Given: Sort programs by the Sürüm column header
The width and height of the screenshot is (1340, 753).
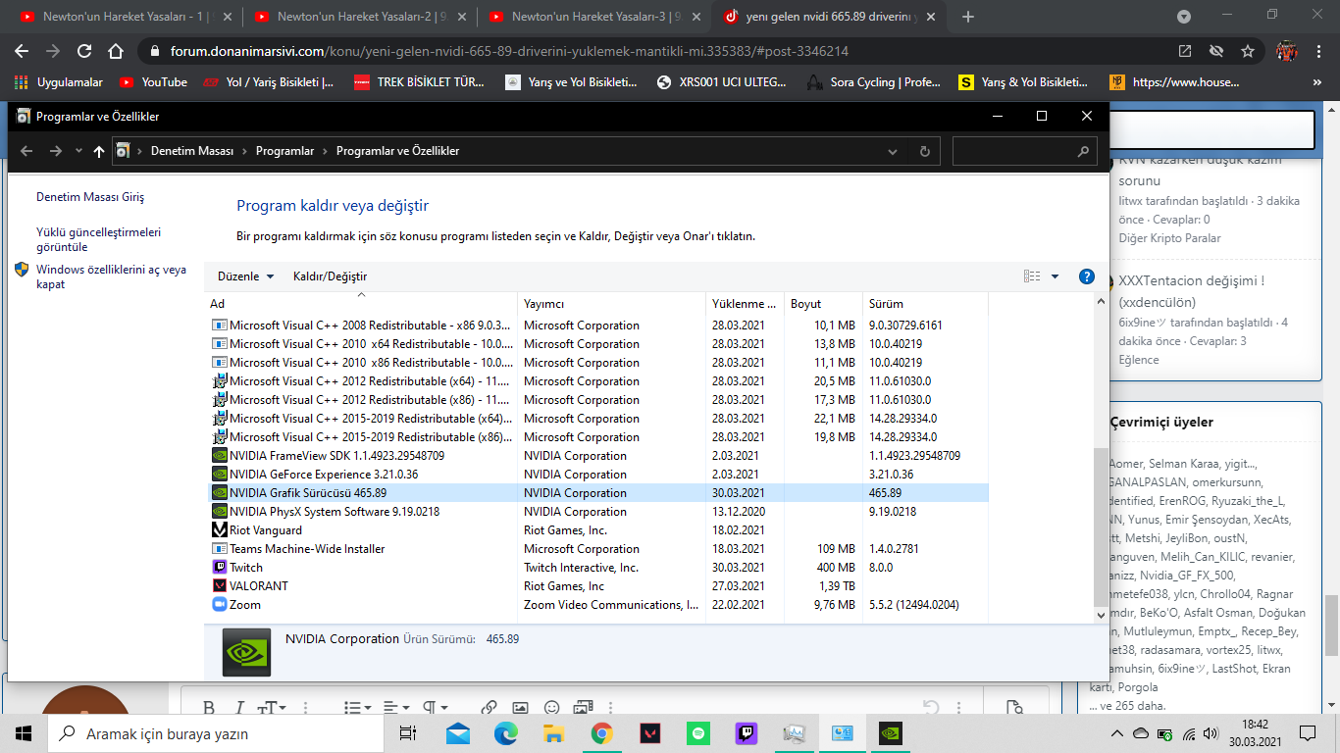Looking at the screenshot, I should 925,304.
